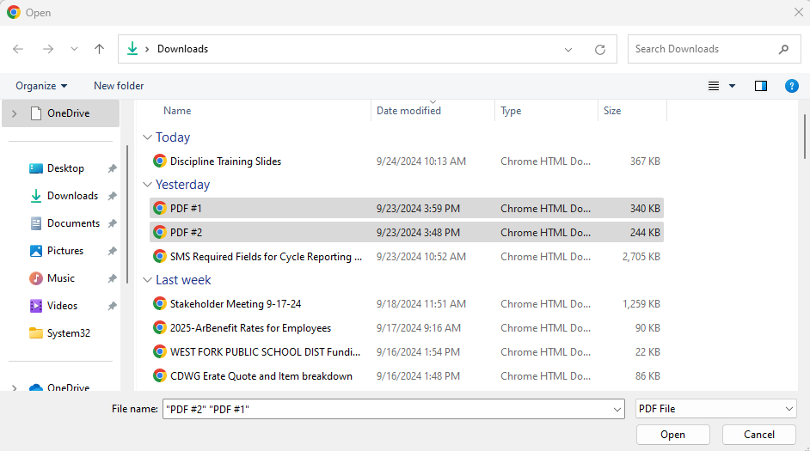Click the pin icon beside Music
The width and height of the screenshot is (810, 451).
coord(112,278)
